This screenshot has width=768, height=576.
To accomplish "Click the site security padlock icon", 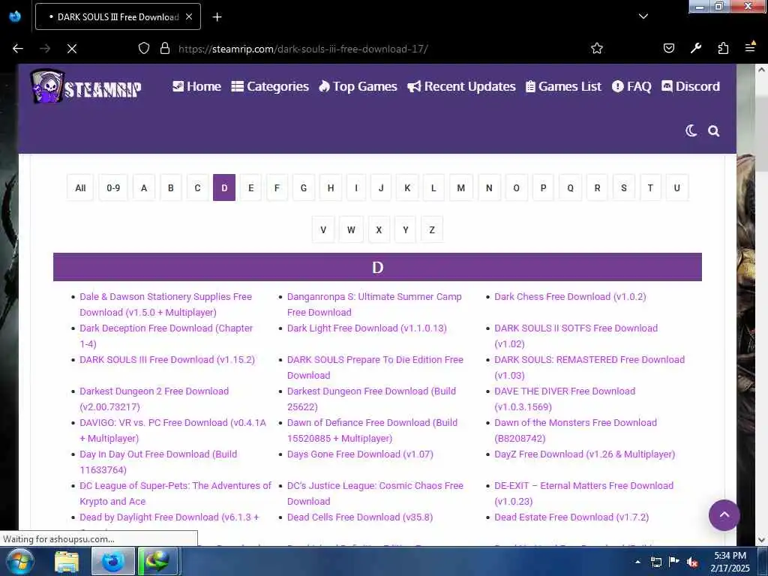I will 165,49.
